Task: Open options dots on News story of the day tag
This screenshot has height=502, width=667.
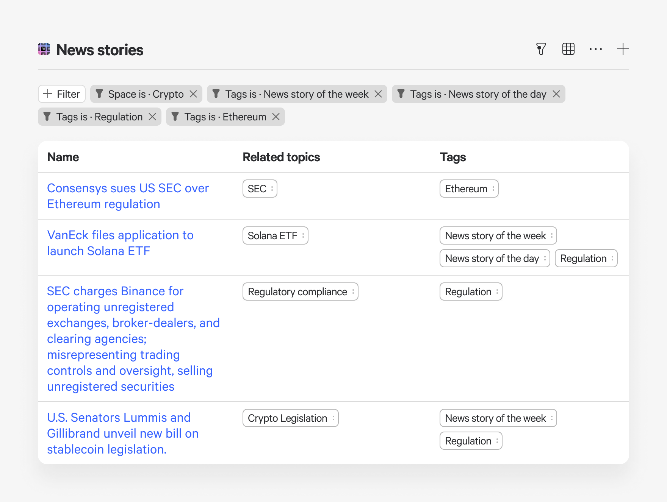Action: (x=545, y=258)
